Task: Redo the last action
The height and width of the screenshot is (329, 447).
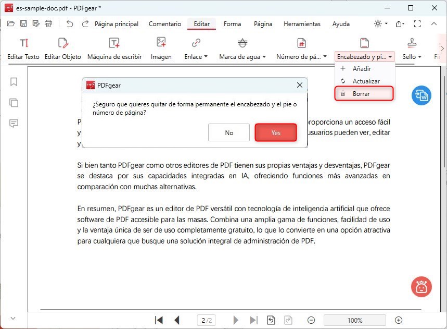Action: tap(85, 23)
